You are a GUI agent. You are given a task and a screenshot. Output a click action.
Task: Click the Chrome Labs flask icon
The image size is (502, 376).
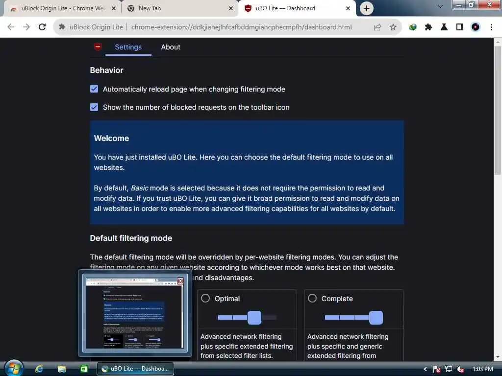click(444, 27)
